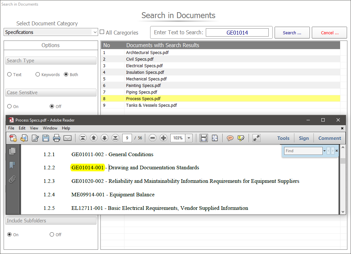
Task: Select Piping Specs.pdf in results list
Action: [142, 92]
